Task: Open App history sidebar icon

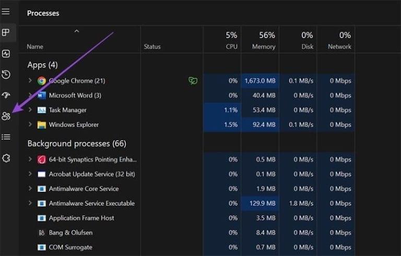Action: tap(6, 74)
